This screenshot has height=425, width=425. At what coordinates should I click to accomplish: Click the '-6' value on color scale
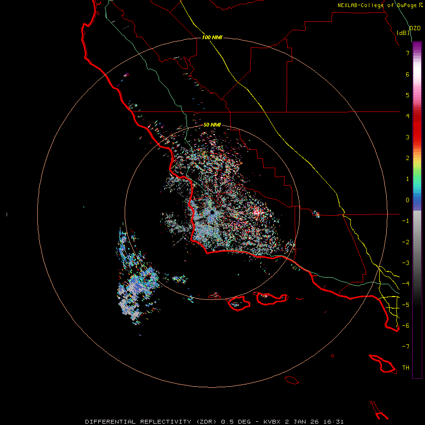tap(406, 326)
